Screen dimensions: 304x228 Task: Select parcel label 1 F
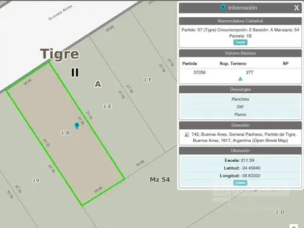(x=148, y=80)
